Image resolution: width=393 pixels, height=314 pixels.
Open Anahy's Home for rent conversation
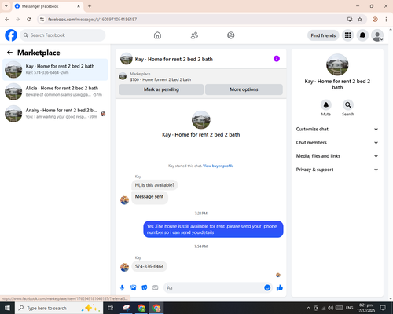tap(55, 114)
